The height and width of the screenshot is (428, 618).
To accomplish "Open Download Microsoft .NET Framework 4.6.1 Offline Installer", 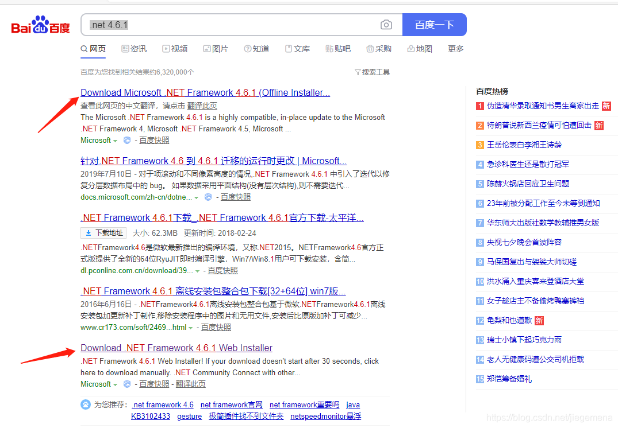I will coord(205,93).
